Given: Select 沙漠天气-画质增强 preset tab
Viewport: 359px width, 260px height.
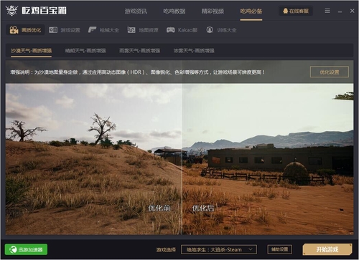Looking at the screenshot, I should pos(31,51).
